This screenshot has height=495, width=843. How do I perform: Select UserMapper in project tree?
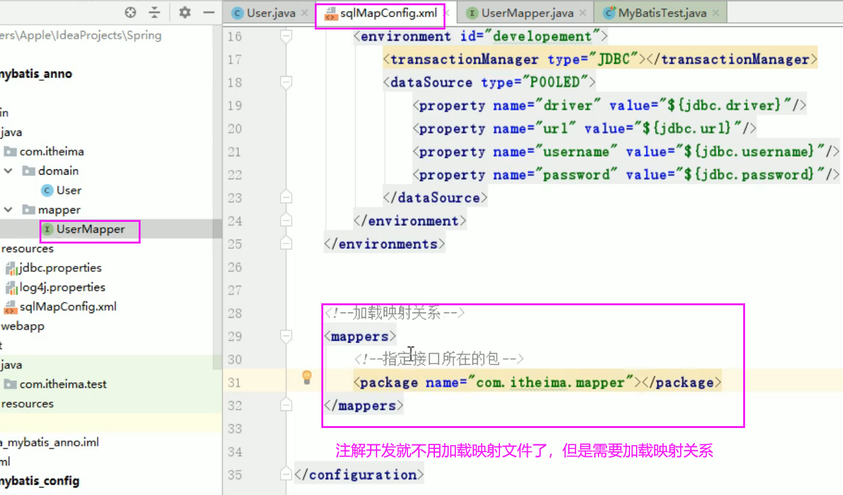tap(91, 229)
